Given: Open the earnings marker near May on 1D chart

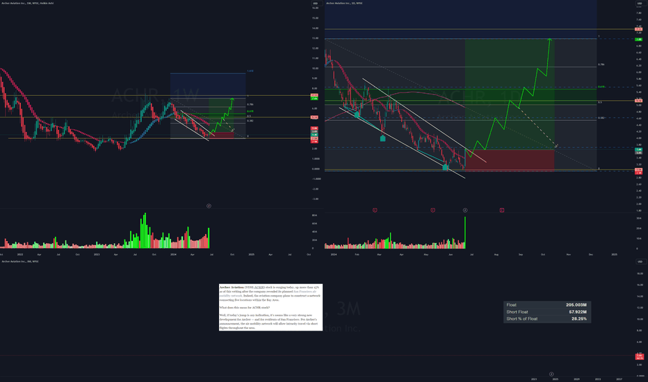Looking at the screenshot, I should 432,210.
